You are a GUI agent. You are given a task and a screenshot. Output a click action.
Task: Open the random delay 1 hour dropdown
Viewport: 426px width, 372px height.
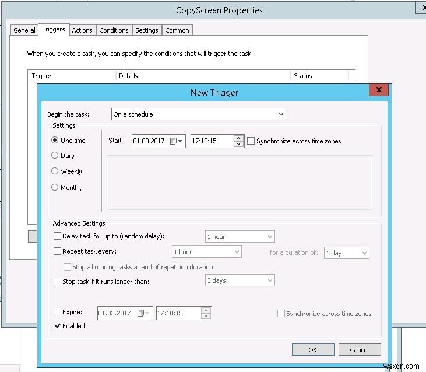click(240, 236)
